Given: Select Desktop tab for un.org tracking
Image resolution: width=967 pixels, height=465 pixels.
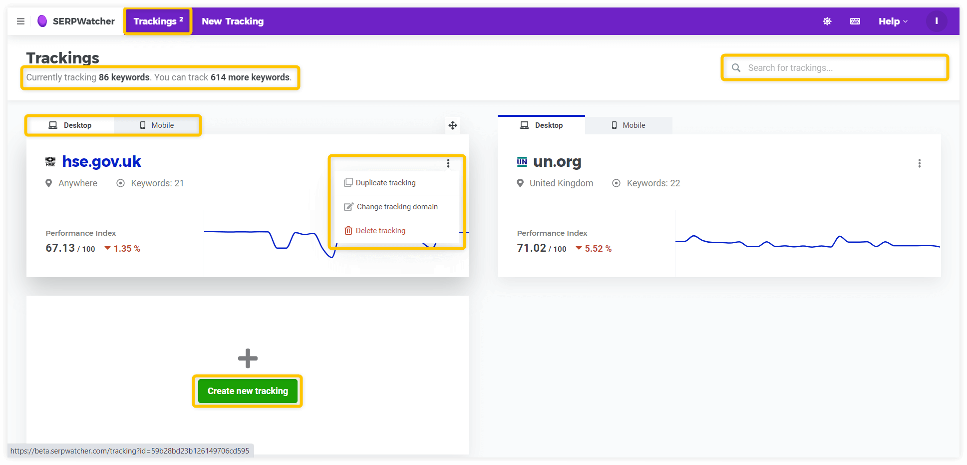Looking at the screenshot, I should [542, 125].
